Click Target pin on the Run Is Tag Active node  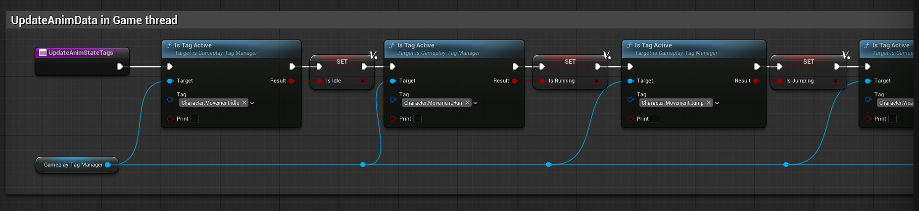tap(393, 81)
